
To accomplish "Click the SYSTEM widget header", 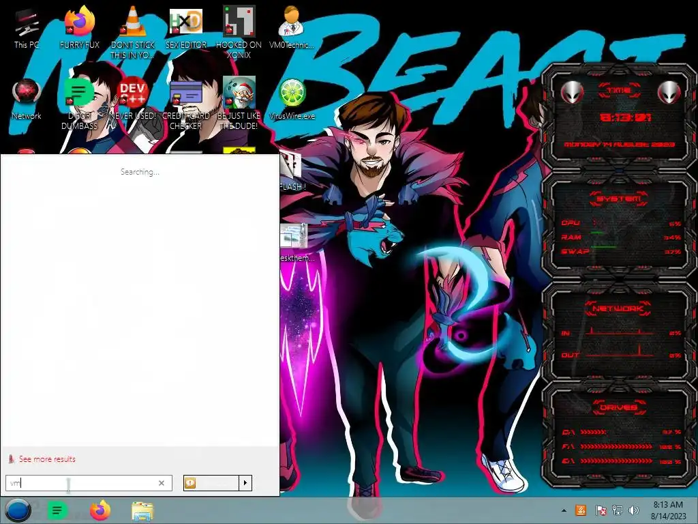I will pos(618,199).
